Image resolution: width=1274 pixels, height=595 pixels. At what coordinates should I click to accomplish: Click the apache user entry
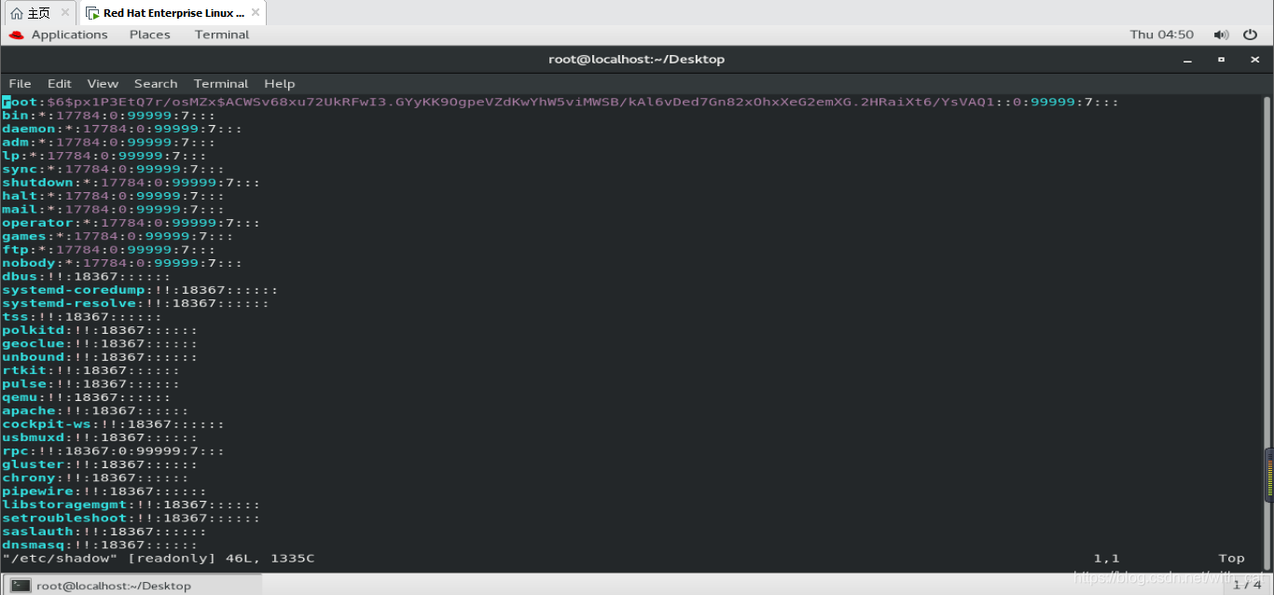(95, 410)
